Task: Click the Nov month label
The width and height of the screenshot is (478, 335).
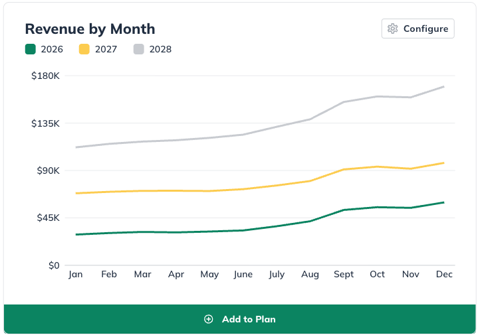Action: point(411,275)
